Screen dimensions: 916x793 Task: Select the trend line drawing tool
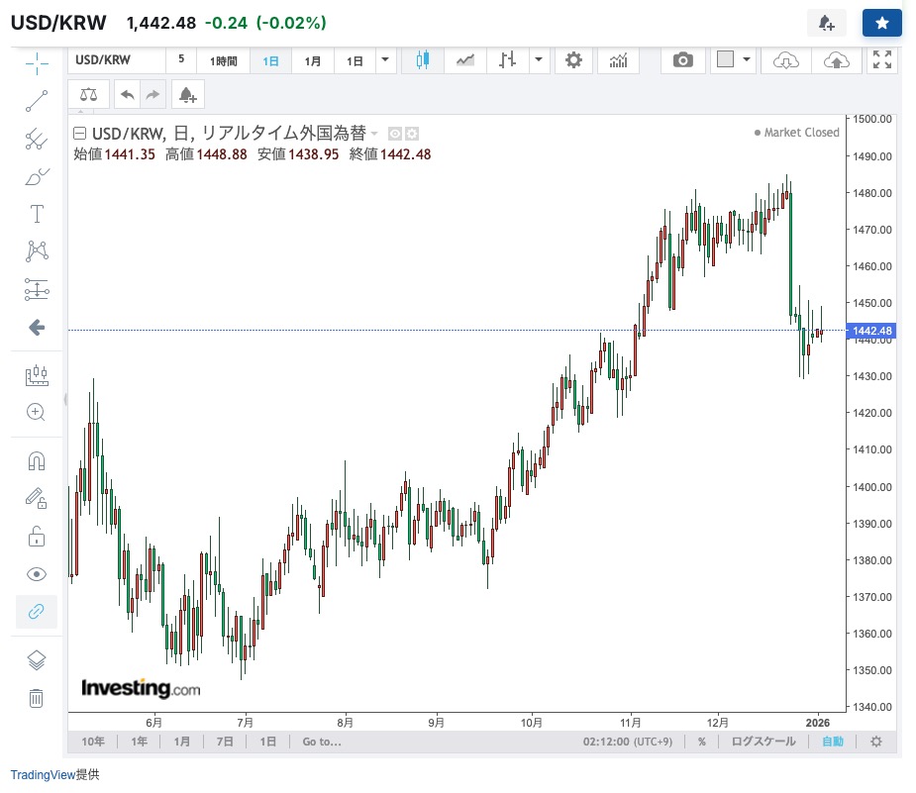coord(37,101)
